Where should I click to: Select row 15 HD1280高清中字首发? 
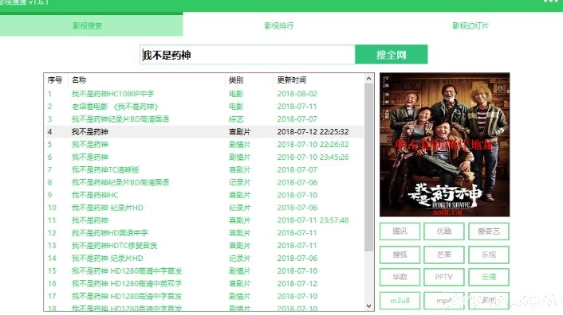click(x=204, y=270)
